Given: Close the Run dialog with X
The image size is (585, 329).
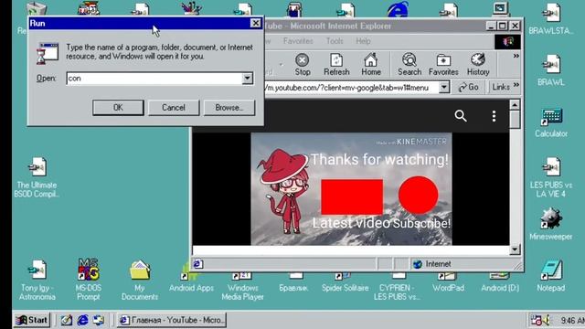Looking at the screenshot, I should coord(256,23).
